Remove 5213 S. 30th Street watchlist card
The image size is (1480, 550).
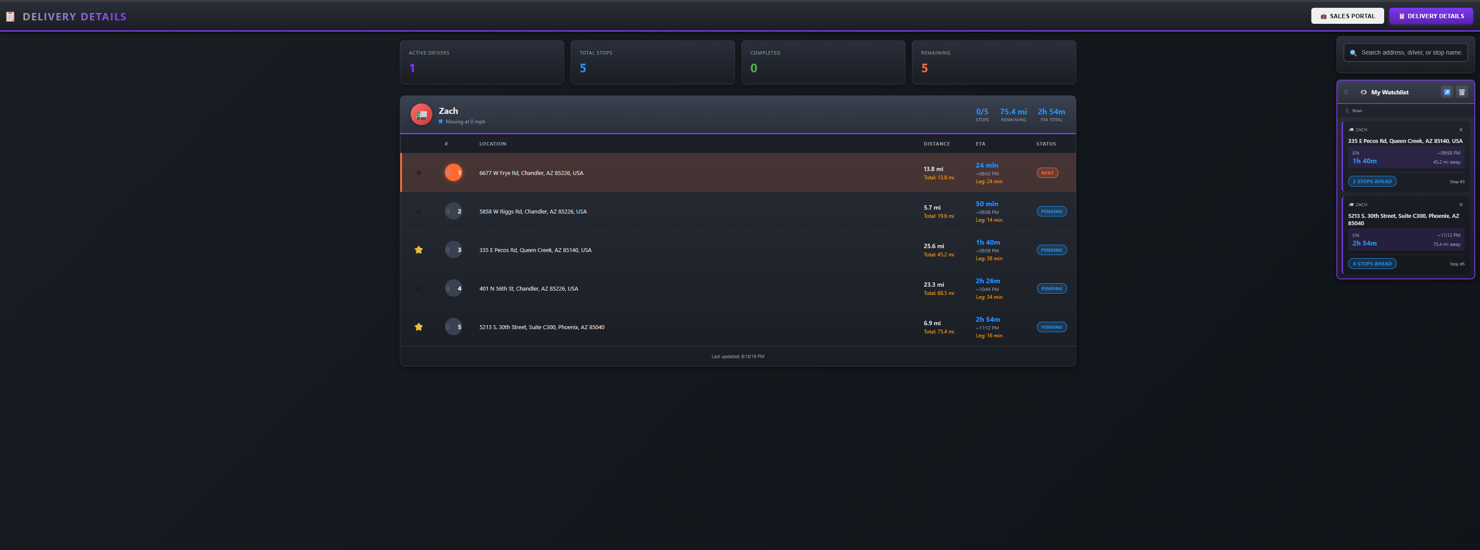(x=1460, y=205)
